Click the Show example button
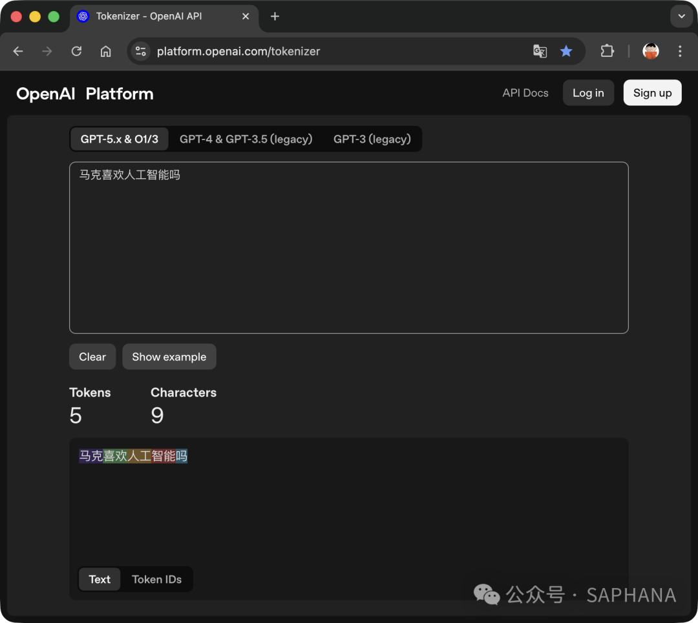Viewport: 698px width, 623px height. (169, 357)
